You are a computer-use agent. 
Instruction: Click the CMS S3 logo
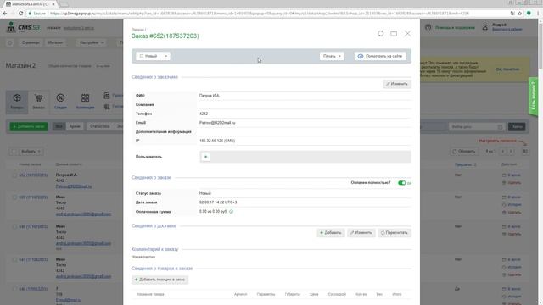tap(24, 27)
